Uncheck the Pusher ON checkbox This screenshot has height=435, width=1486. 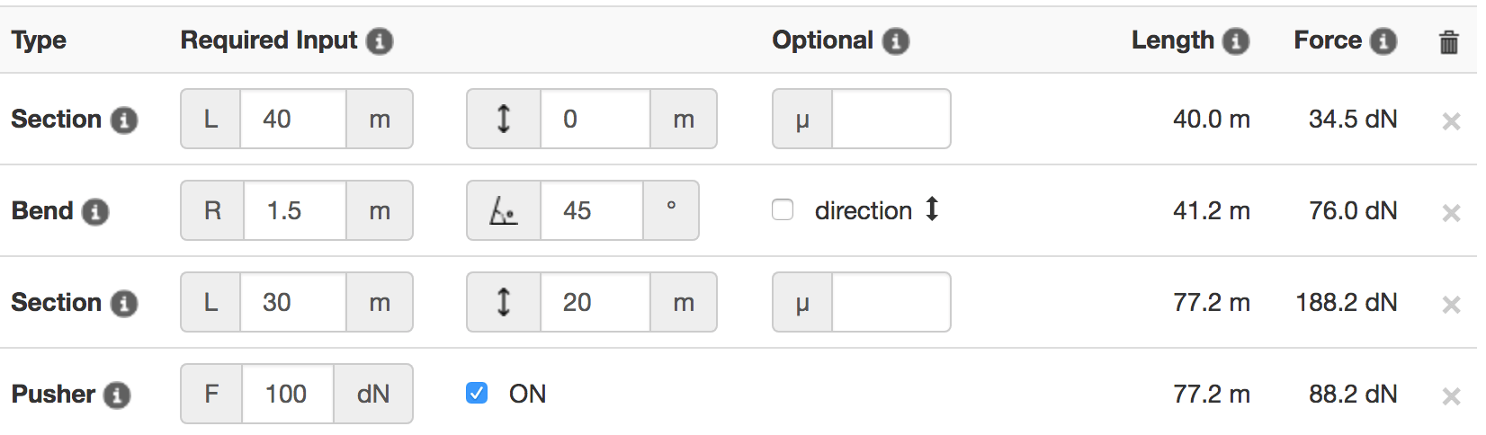477,393
